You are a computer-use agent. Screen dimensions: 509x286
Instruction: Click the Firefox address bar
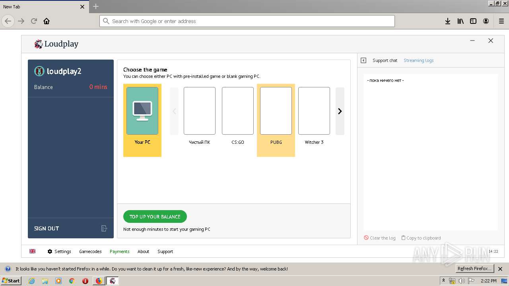(x=247, y=21)
